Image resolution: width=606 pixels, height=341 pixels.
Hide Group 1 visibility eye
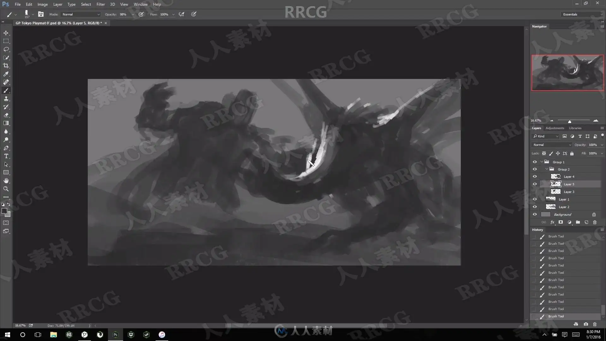click(x=535, y=162)
